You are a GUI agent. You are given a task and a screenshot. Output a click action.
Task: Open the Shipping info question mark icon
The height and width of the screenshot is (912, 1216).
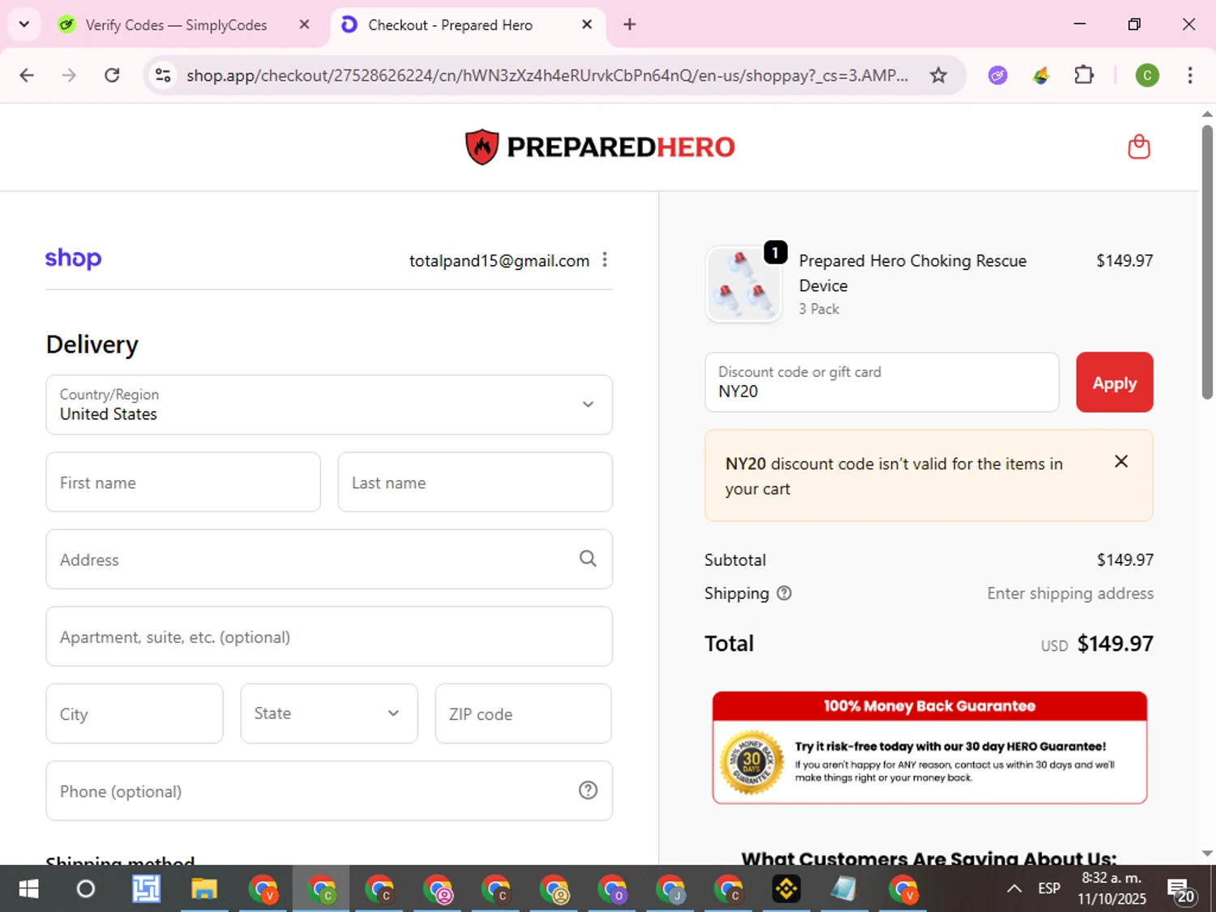coord(784,593)
